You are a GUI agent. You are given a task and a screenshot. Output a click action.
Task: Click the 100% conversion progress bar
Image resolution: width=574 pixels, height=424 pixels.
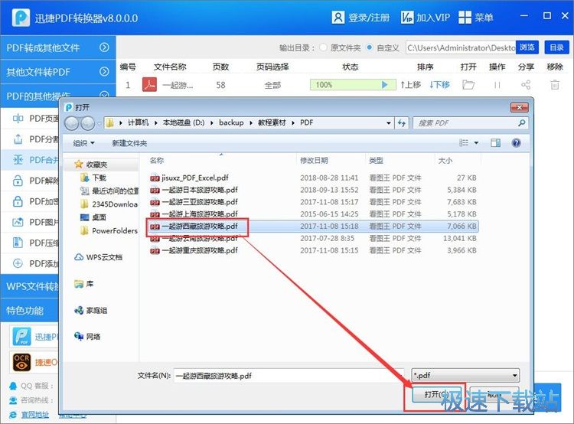coord(353,85)
